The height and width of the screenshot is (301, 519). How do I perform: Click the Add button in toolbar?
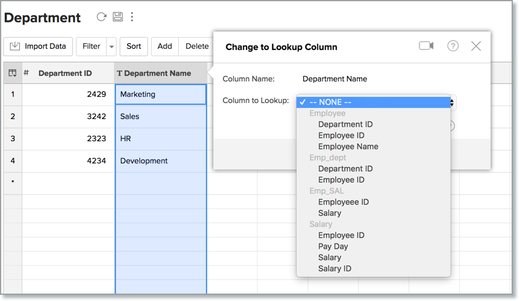165,46
